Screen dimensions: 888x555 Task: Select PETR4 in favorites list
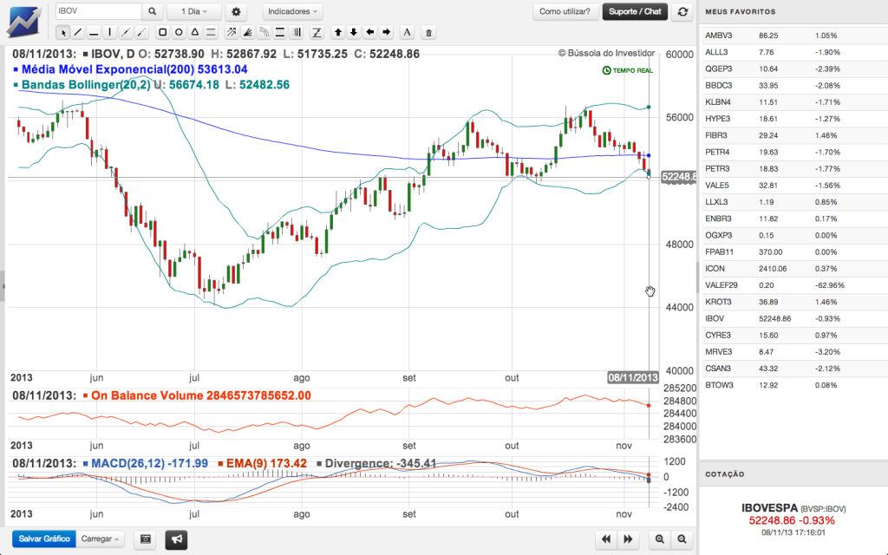click(x=793, y=152)
